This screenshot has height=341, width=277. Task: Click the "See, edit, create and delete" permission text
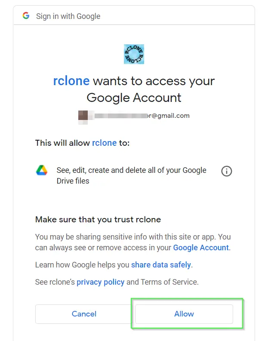(132, 175)
